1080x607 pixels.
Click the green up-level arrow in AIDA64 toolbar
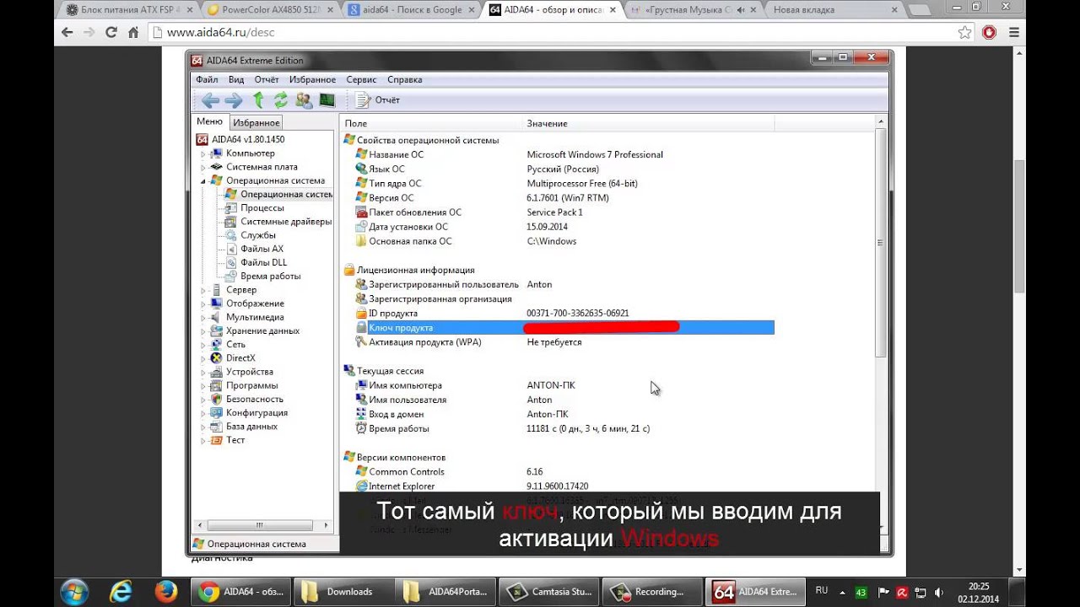pyautogui.click(x=258, y=100)
